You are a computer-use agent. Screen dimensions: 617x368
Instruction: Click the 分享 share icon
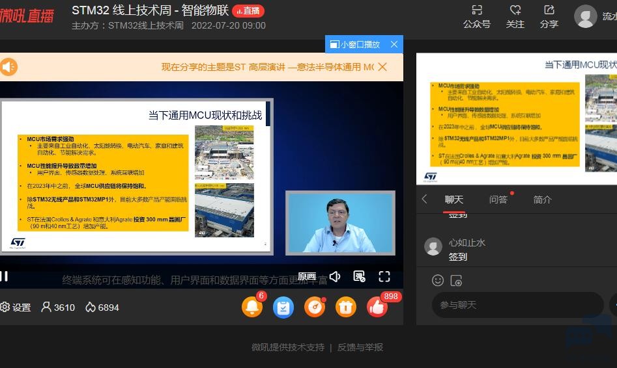click(x=549, y=10)
